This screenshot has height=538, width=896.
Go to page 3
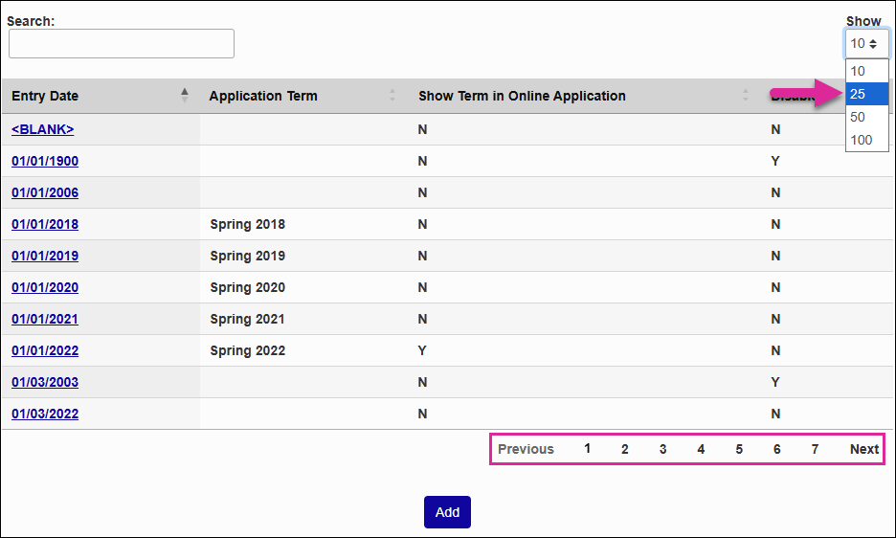662,449
